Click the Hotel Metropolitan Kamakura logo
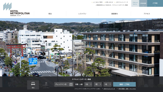Image resolution: width=163 pixels, height=92 pixels. pyautogui.click(x=16, y=9)
